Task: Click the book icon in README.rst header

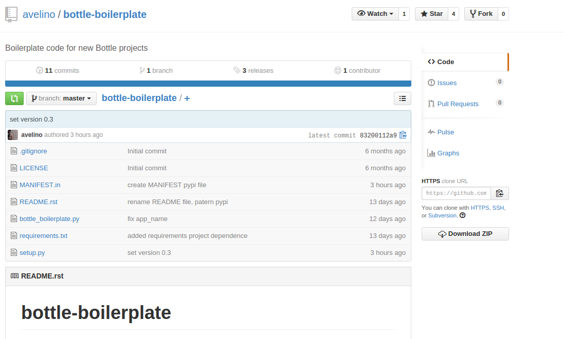Action: 14,276
